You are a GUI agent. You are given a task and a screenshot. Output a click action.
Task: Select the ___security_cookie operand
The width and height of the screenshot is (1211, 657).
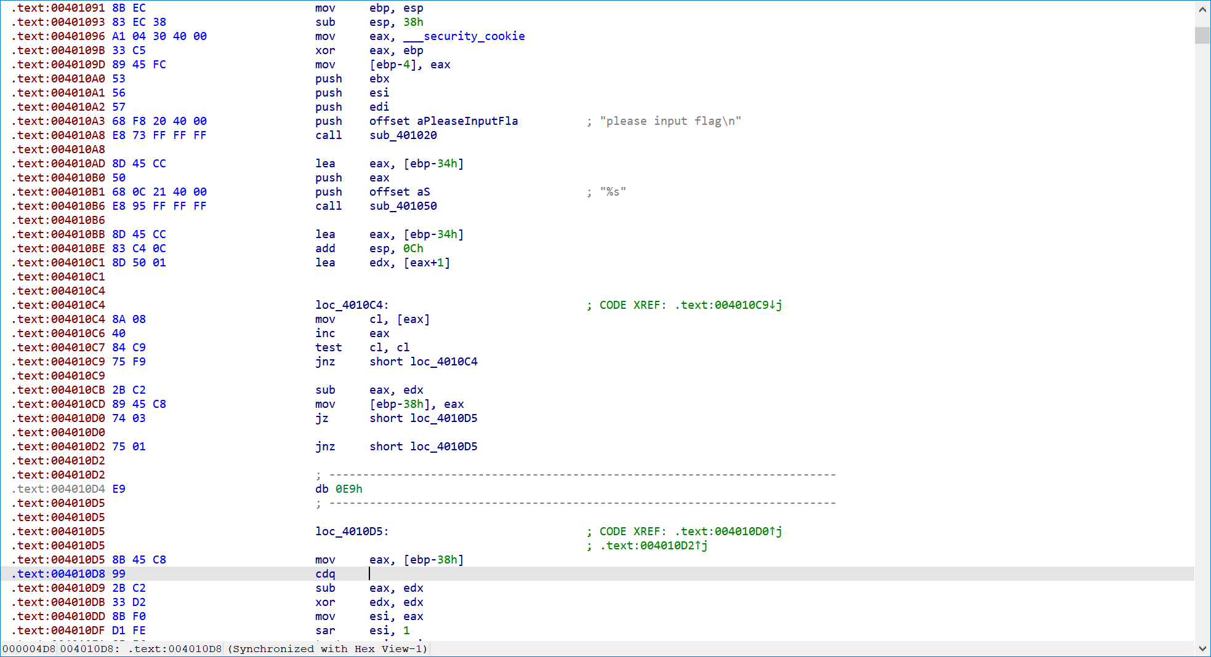click(x=464, y=36)
